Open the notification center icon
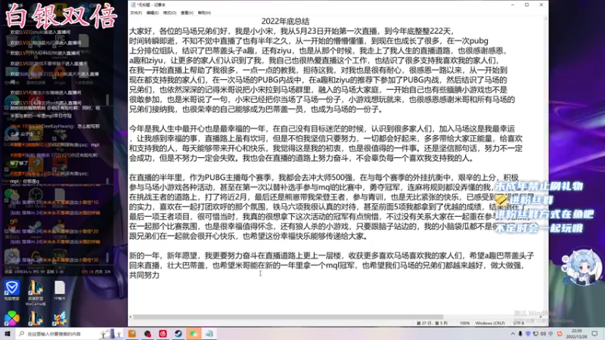Viewport: 605px width, 340px height. pos(595,334)
